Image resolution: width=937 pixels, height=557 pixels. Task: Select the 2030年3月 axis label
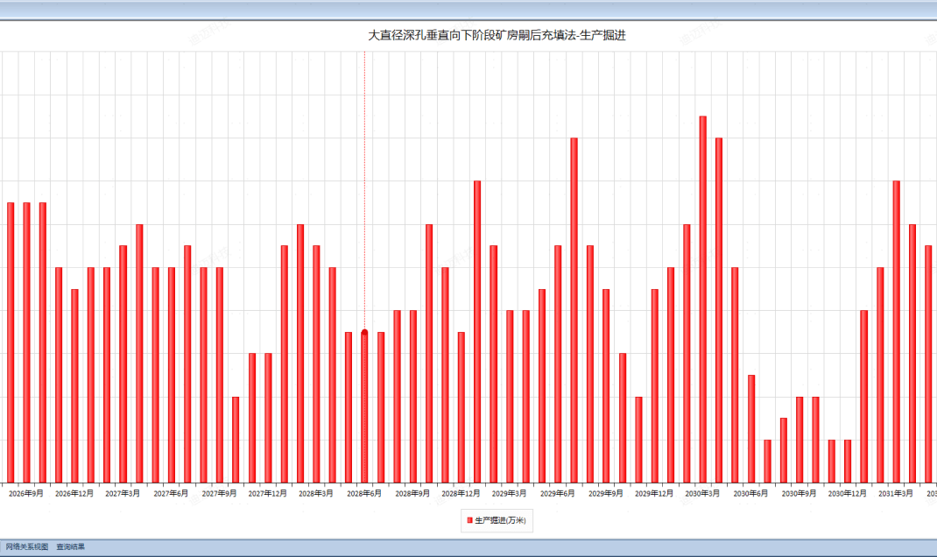click(x=702, y=494)
